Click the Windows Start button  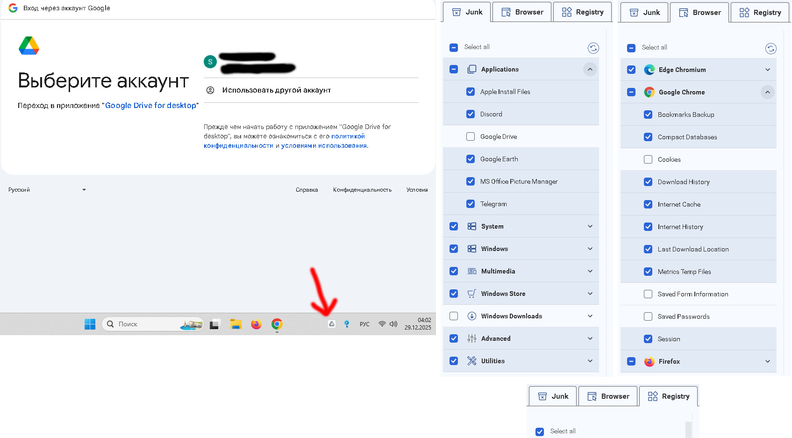[x=90, y=324]
